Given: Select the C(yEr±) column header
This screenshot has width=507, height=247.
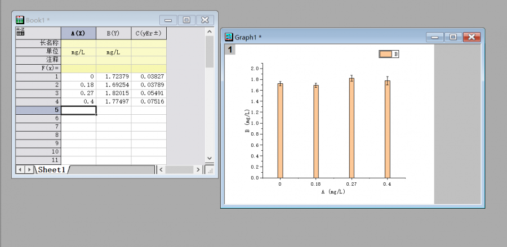Looking at the screenshot, I should pos(149,33).
